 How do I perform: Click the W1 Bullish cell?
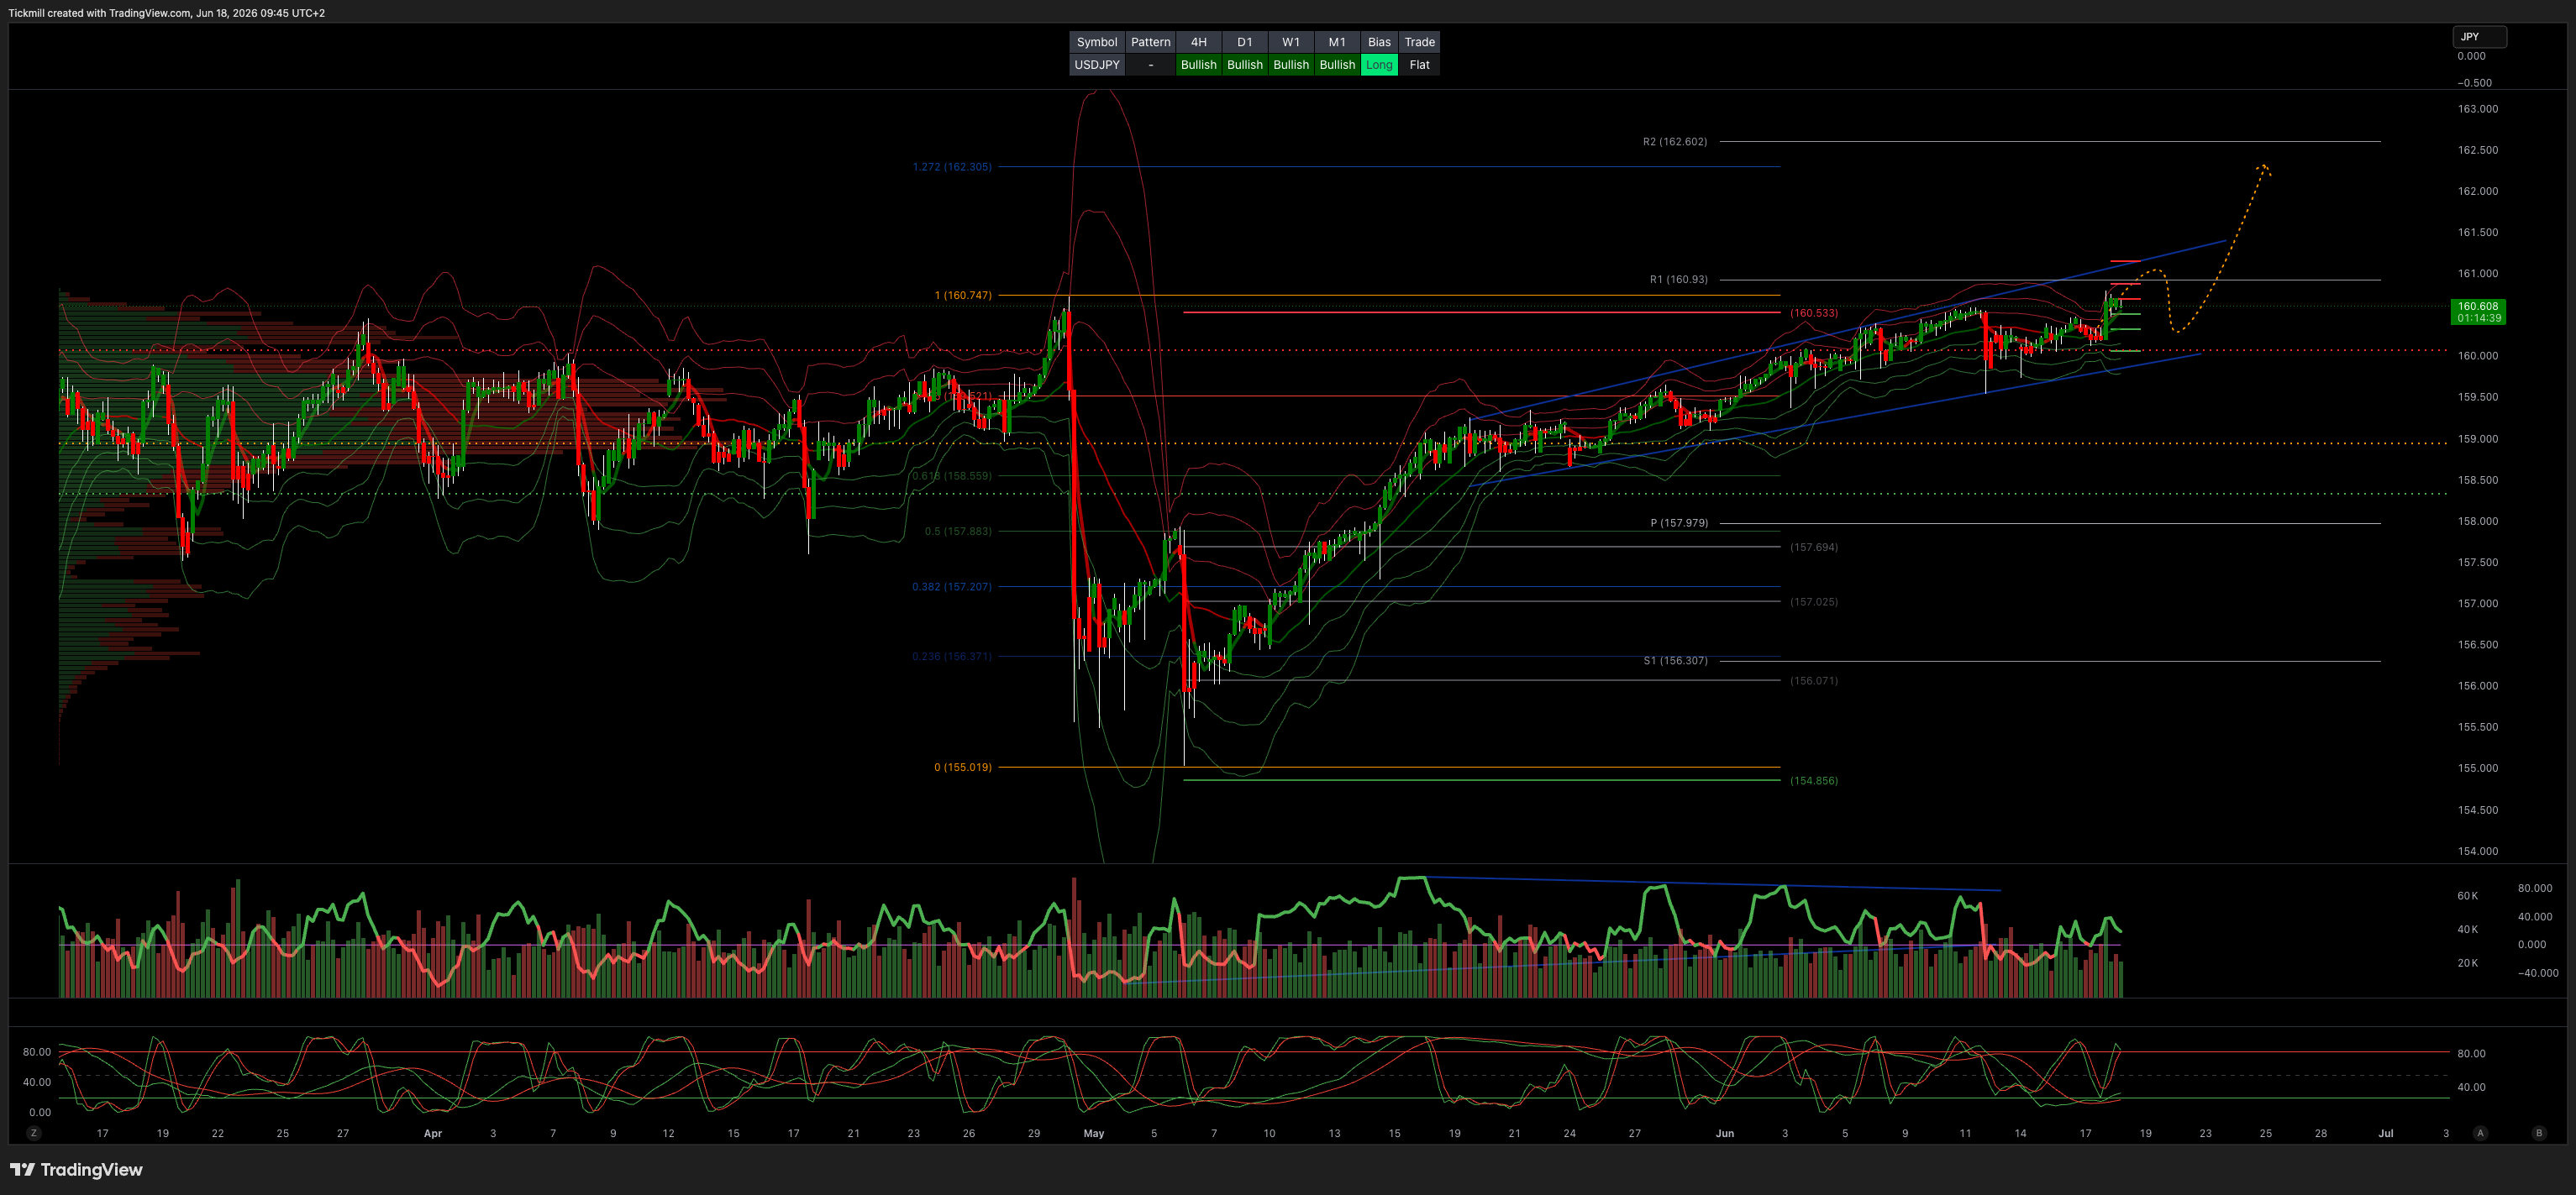click(x=1291, y=65)
